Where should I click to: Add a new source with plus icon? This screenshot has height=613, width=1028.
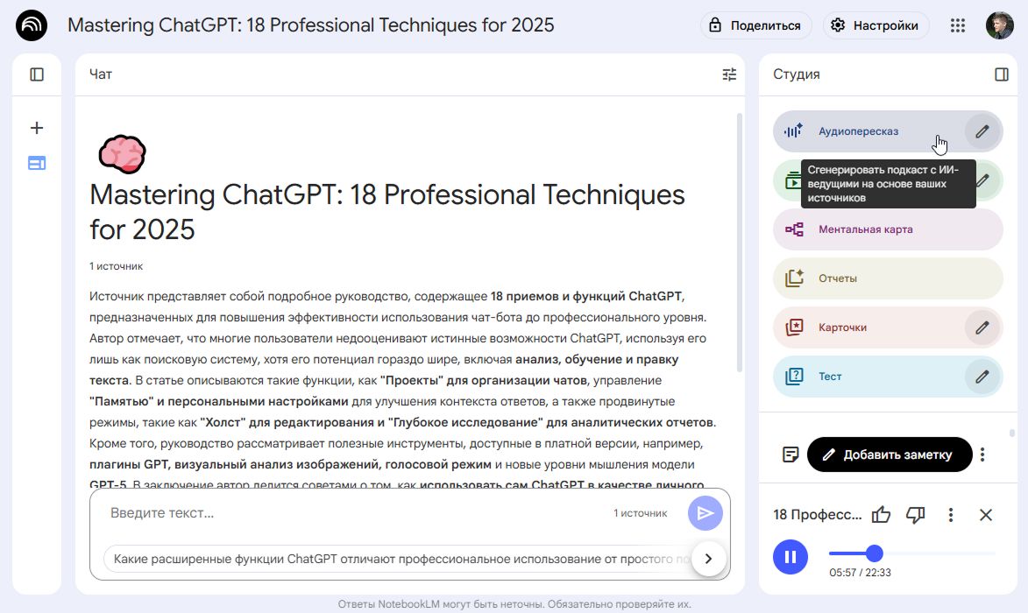37,128
